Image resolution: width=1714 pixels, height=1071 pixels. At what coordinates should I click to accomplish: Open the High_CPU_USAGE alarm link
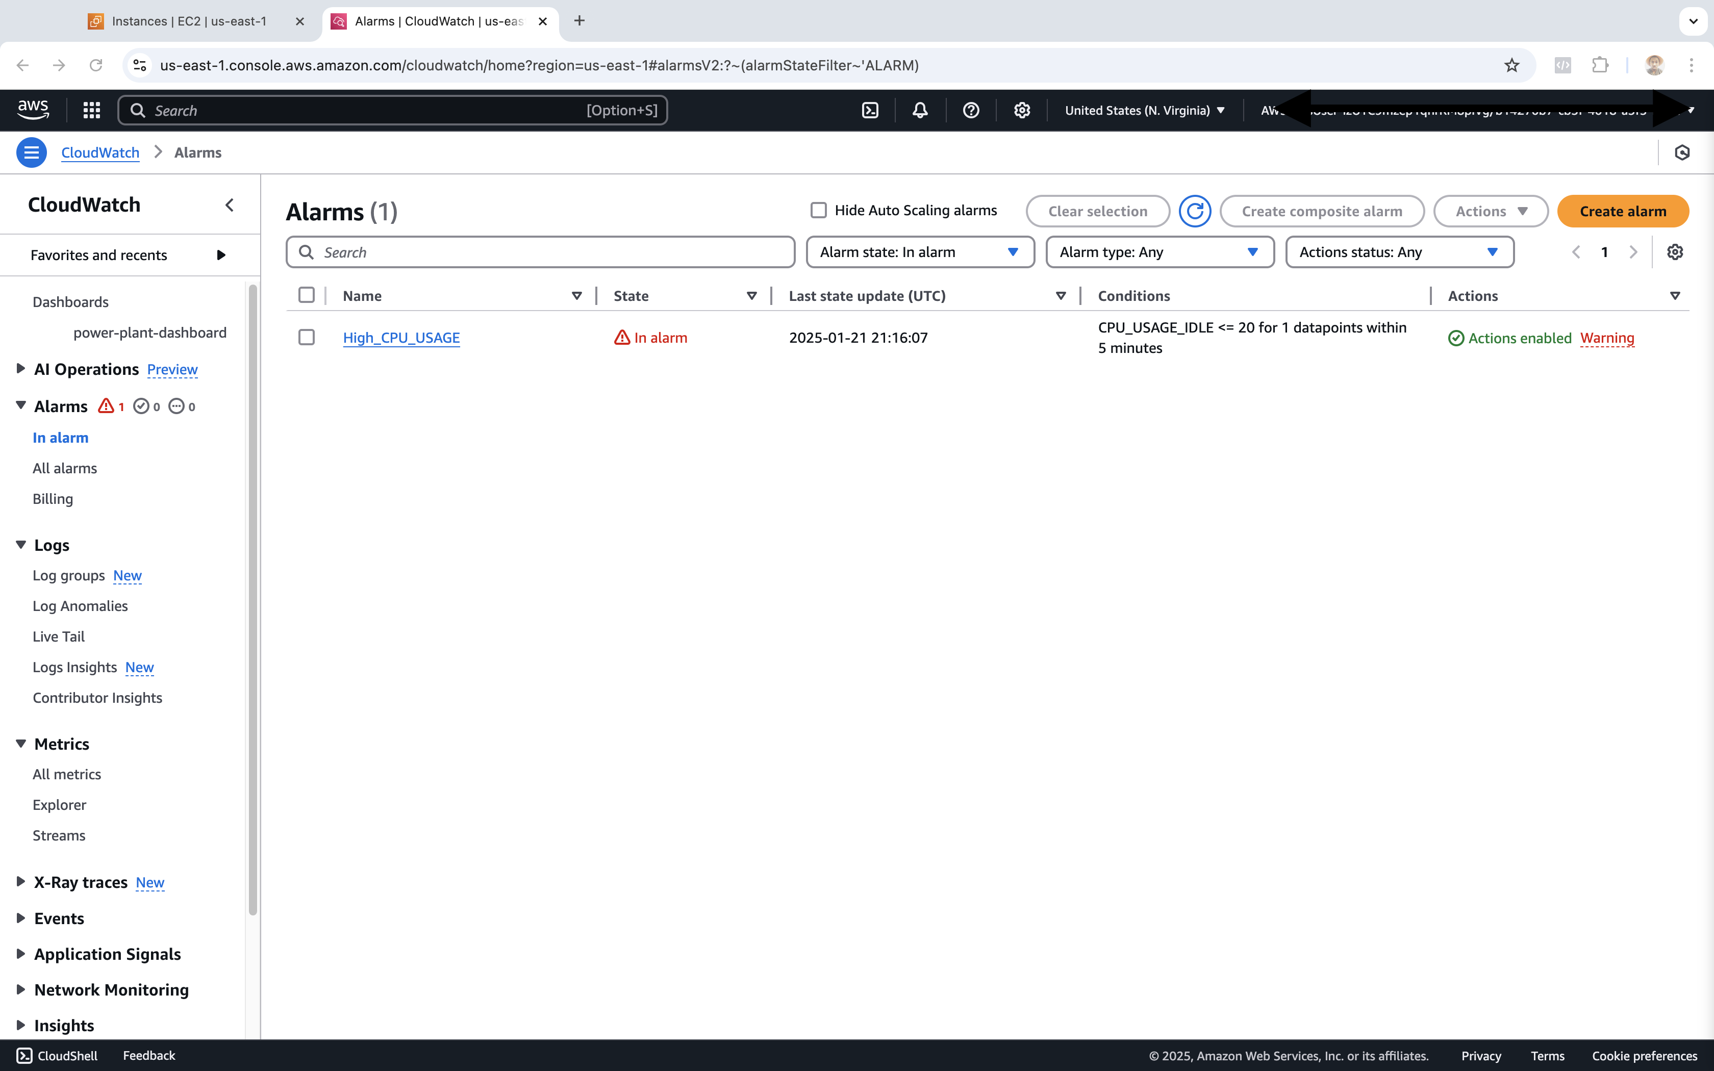[401, 338]
